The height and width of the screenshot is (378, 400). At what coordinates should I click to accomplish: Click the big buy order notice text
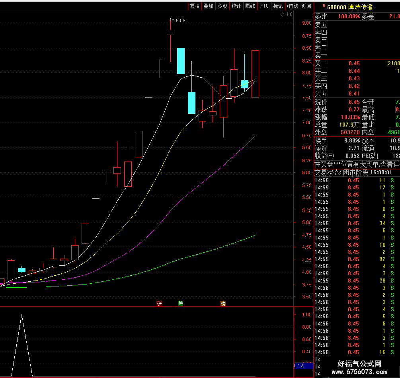pos(357,164)
